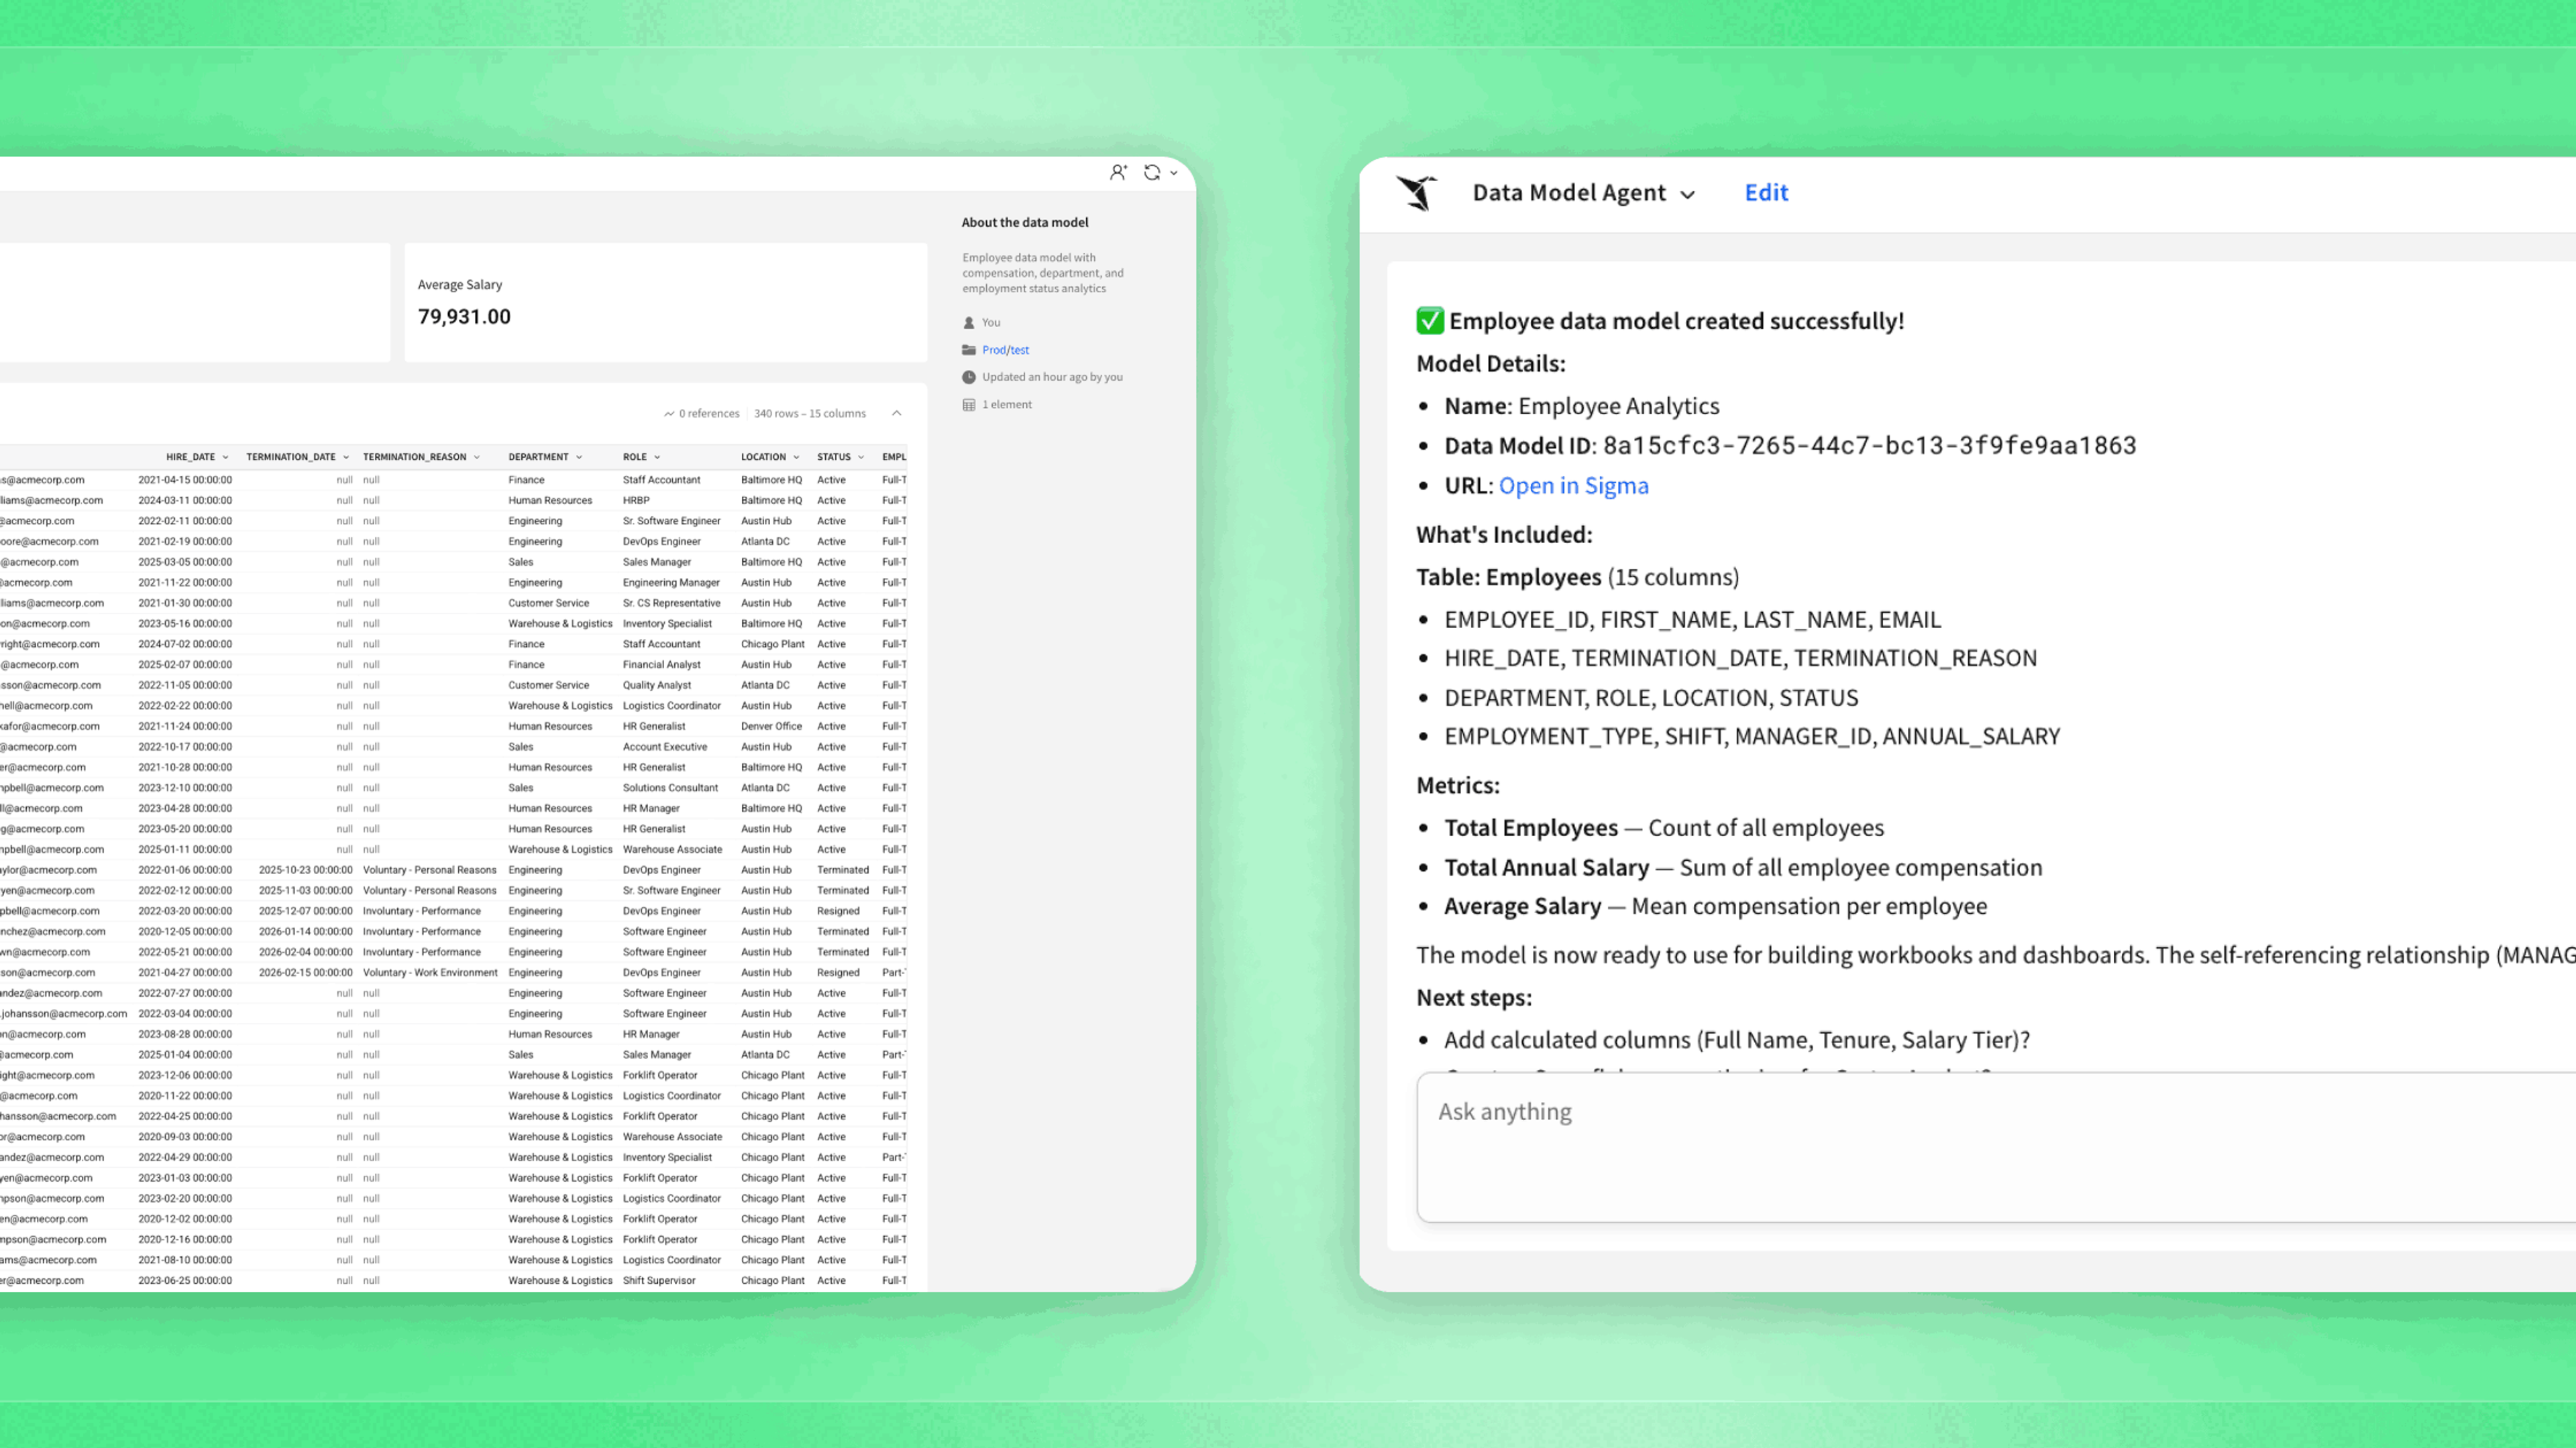This screenshot has width=2576, height=1448.
Task: Click '0 references' text
Action: coord(709,414)
